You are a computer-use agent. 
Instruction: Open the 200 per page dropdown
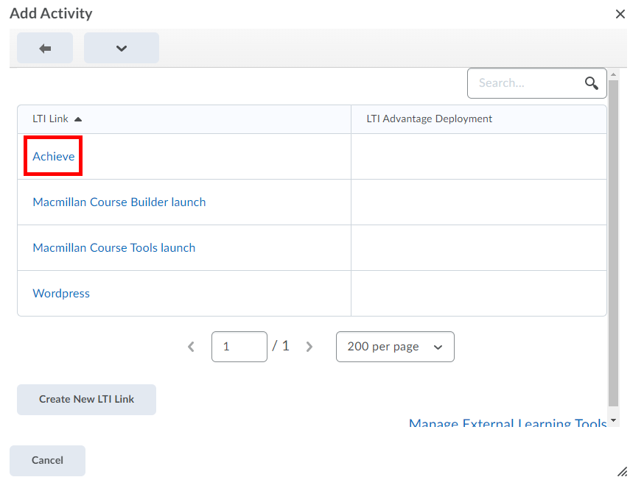[395, 346]
